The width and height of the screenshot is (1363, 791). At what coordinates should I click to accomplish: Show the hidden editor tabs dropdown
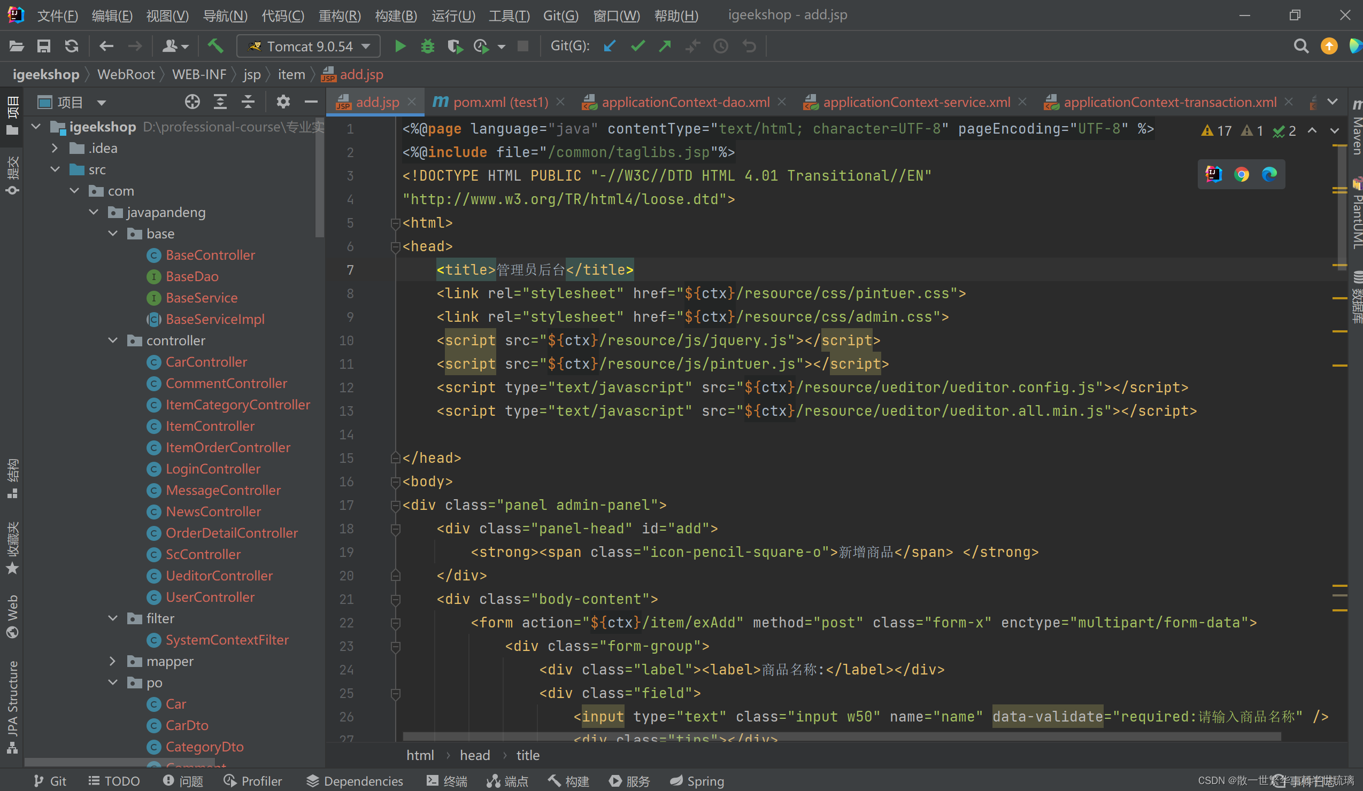coord(1333,102)
